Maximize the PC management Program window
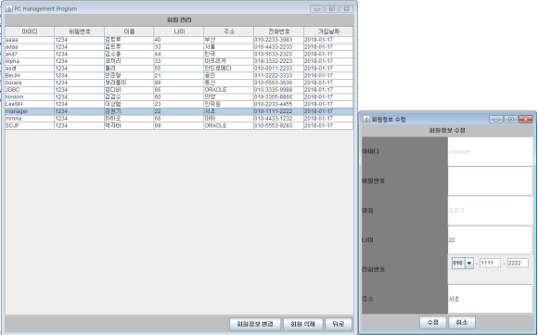This screenshot has width=538, height=335. click(331, 9)
